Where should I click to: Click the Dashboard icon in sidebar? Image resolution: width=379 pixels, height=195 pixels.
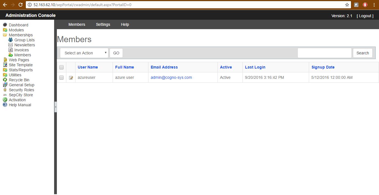click(5, 25)
